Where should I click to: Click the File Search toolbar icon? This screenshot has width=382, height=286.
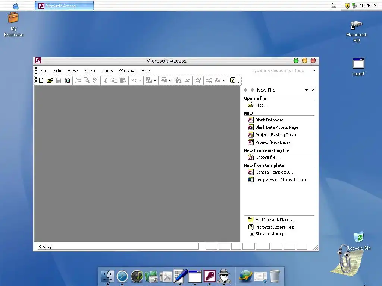tap(67, 80)
